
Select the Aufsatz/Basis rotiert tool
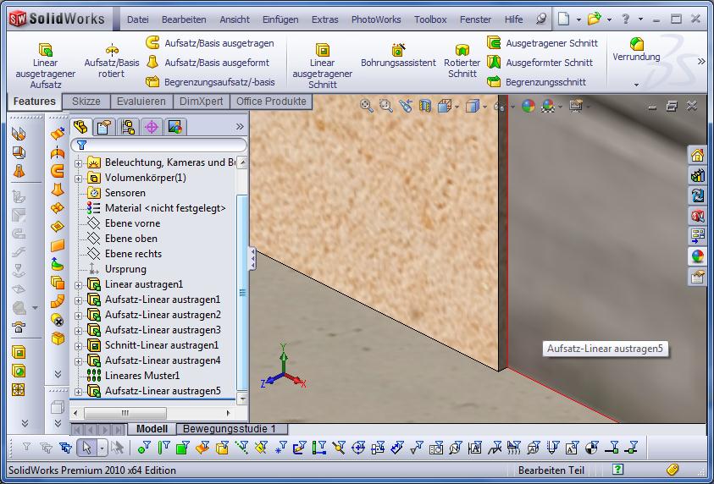click(112, 50)
